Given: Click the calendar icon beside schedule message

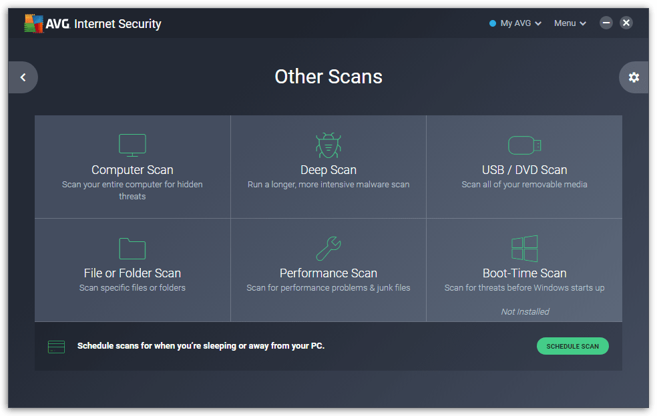Looking at the screenshot, I should pyautogui.click(x=56, y=347).
